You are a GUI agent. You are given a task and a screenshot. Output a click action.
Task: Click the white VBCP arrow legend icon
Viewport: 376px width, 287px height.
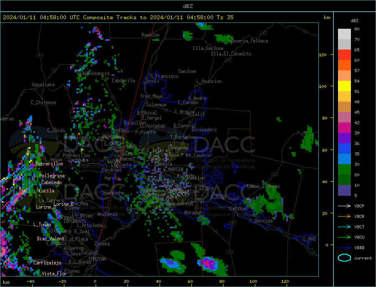[344, 206]
